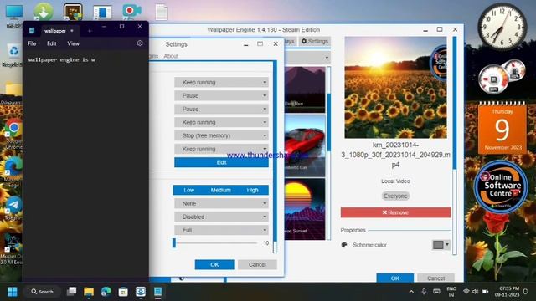Switch to the About tab in Settings
The width and height of the screenshot is (536, 301).
(171, 56)
